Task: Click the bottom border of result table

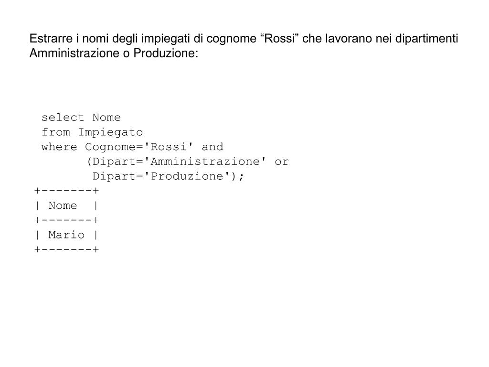Action: click(66, 249)
